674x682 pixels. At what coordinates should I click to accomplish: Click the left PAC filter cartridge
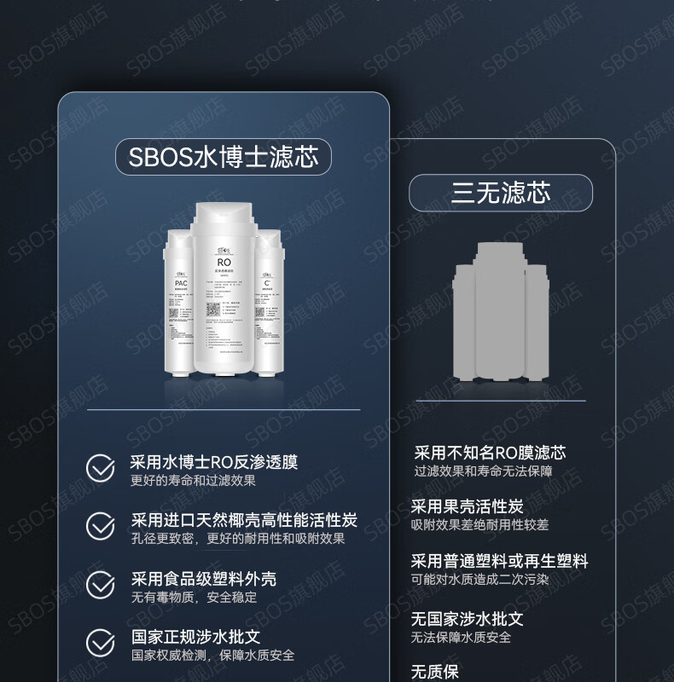(x=178, y=303)
